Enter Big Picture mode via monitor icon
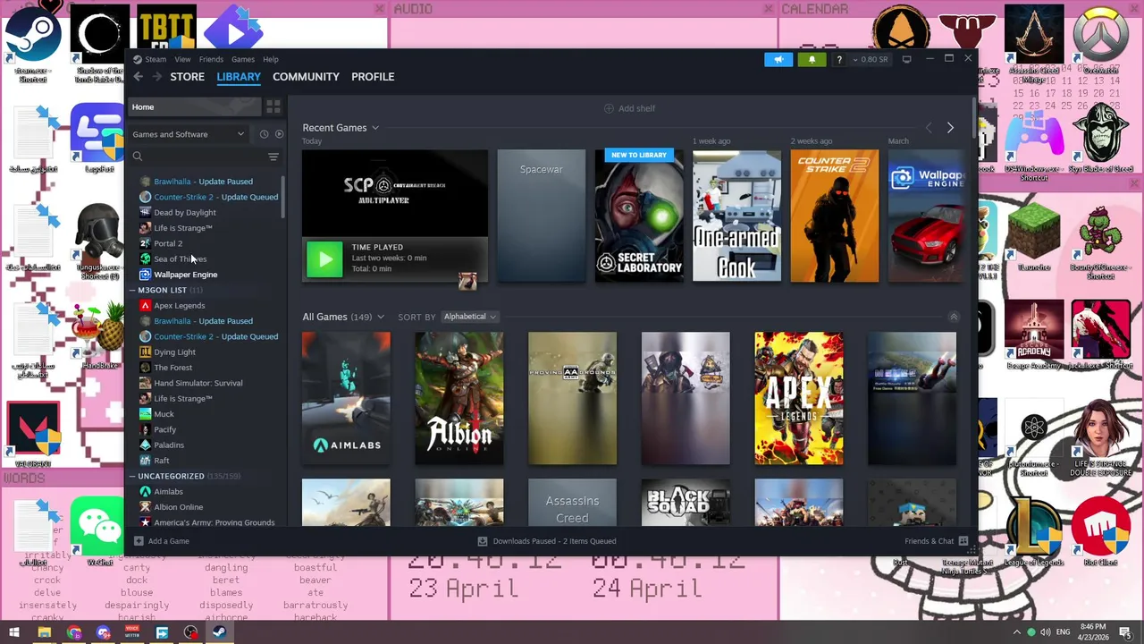The height and width of the screenshot is (644, 1144). 906,59
